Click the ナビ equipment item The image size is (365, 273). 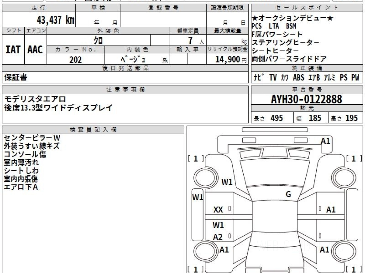[259, 78]
